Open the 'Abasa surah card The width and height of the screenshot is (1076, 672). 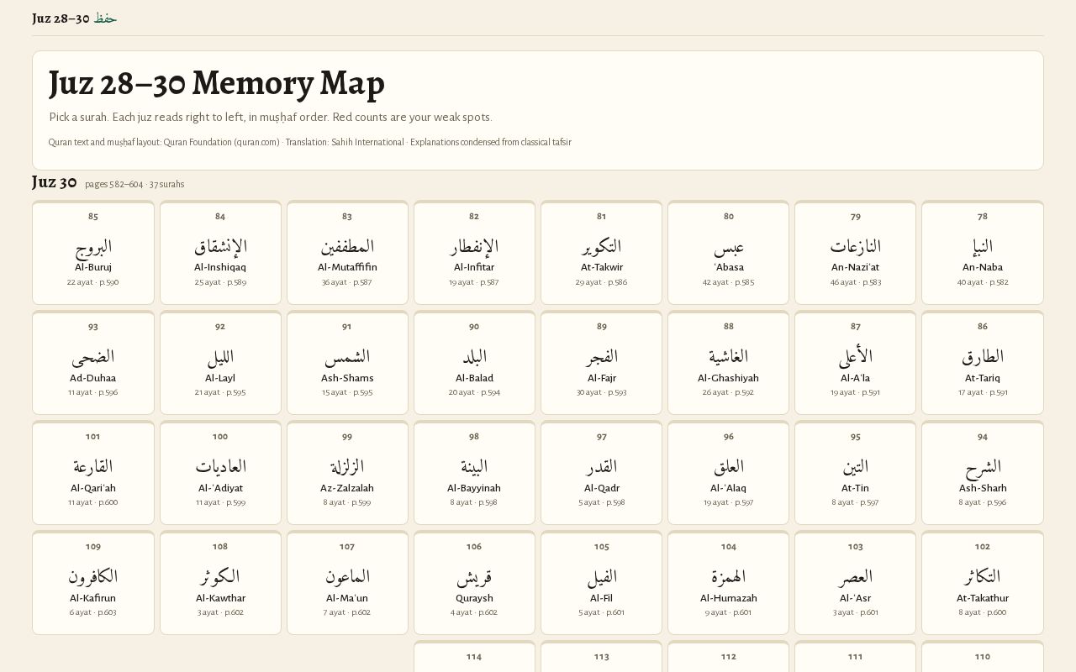coord(728,252)
